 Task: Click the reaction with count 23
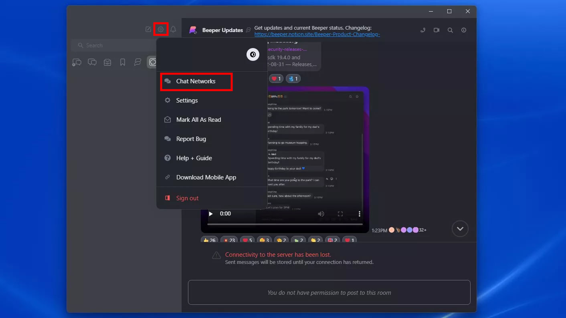[x=229, y=240]
